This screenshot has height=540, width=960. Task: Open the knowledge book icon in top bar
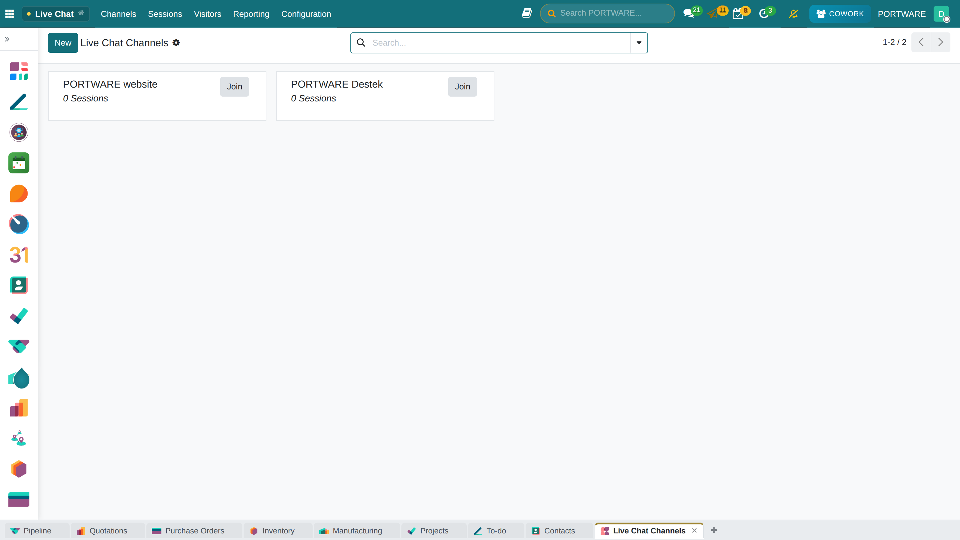point(526,13)
